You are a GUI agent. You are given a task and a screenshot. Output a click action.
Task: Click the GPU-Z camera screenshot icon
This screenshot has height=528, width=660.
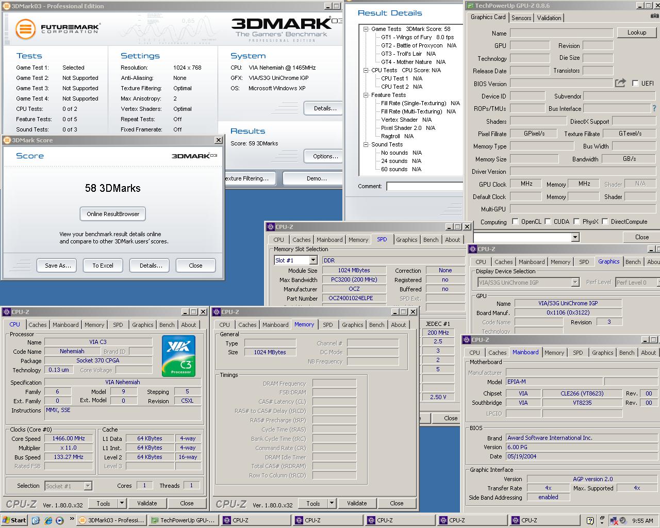(654, 16)
